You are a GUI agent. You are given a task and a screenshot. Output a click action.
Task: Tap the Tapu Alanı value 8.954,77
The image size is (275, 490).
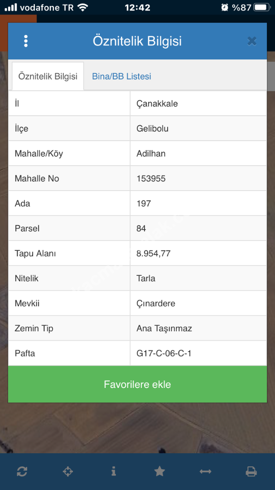tap(153, 253)
